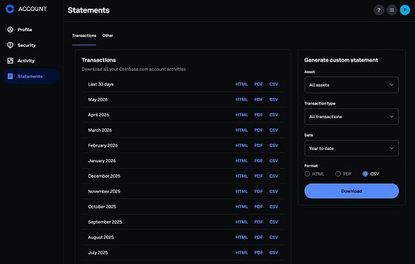
Task: Download Last 30 days as HTML
Action: (x=241, y=84)
